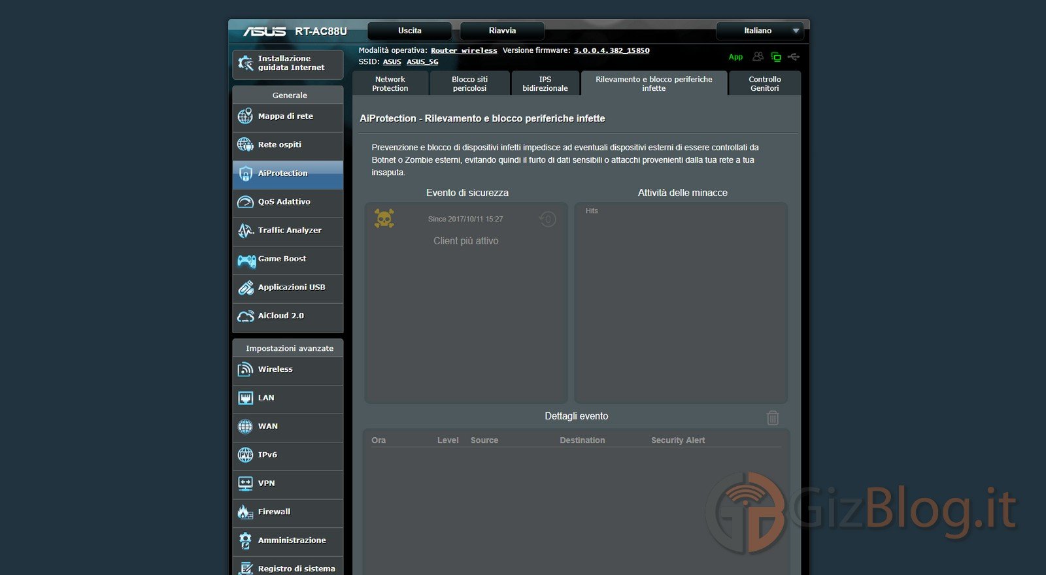Open QoS Adattivo settings
The height and width of the screenshot is (575, 1046).
tap(288, 202)
